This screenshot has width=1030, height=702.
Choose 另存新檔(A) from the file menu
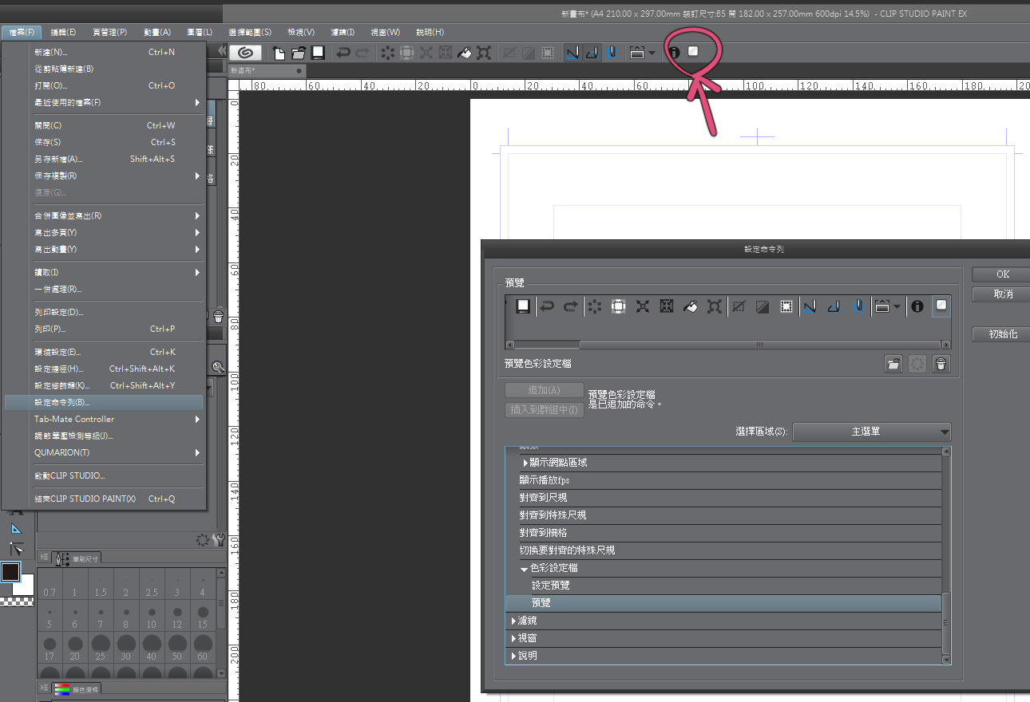coord(104,159)
